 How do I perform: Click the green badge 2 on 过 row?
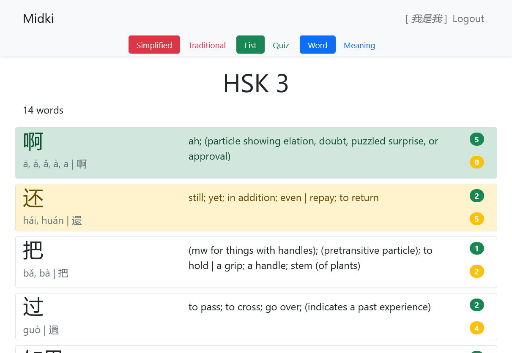(x=476, y=305)
